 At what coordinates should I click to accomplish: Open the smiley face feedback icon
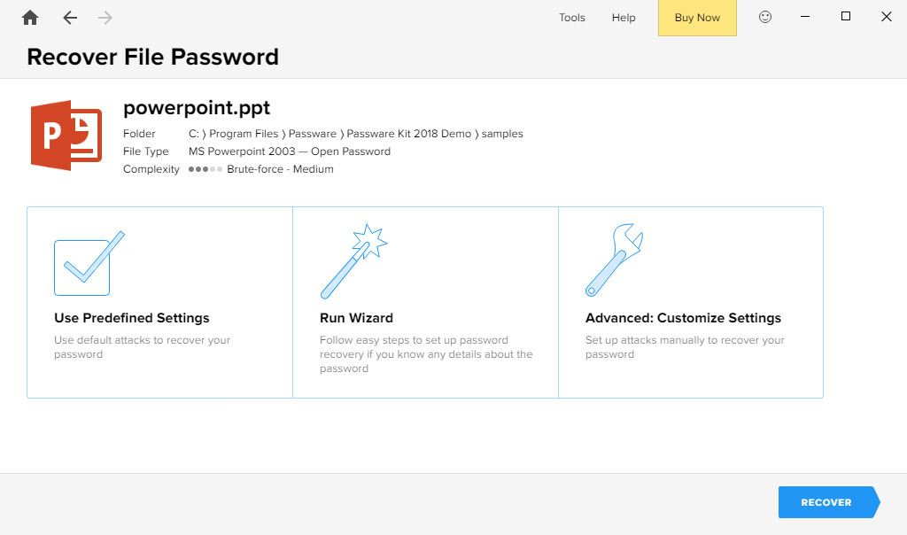click(765, 17)
